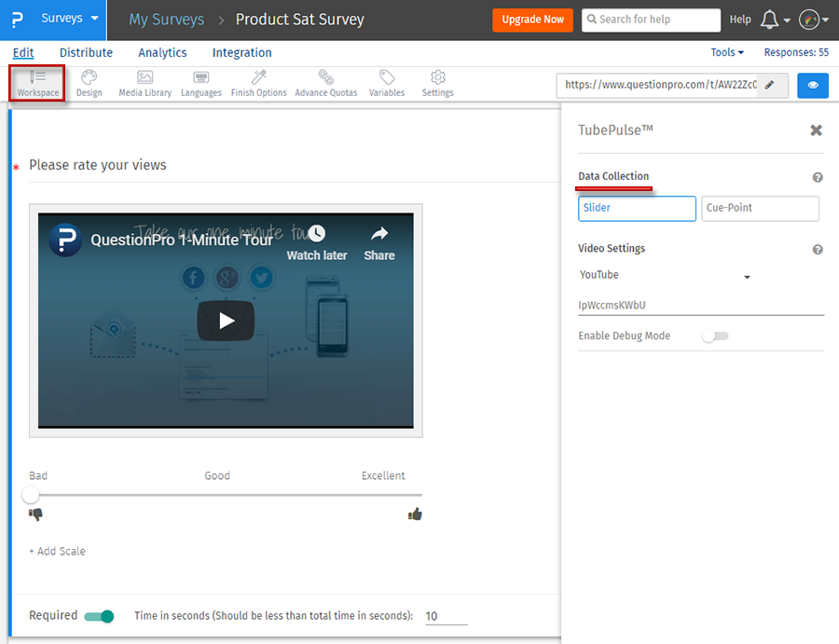Viewport: 839px width, 644px height.
Task: Open the Tools dropdown menu
Action: (x=727, y=52)
